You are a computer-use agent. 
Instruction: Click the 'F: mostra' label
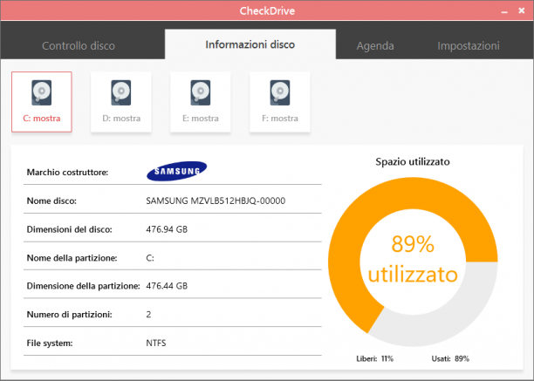point(280,119)
